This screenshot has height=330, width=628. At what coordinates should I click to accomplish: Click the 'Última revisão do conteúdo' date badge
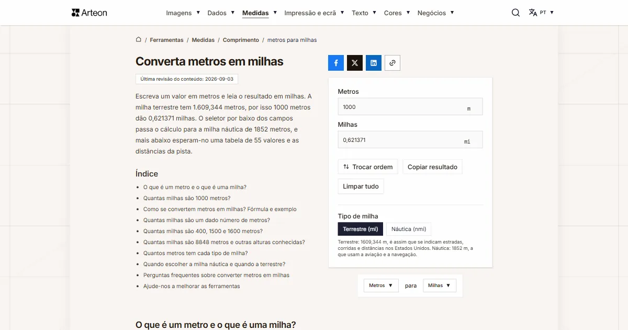(x=187, y=79)
